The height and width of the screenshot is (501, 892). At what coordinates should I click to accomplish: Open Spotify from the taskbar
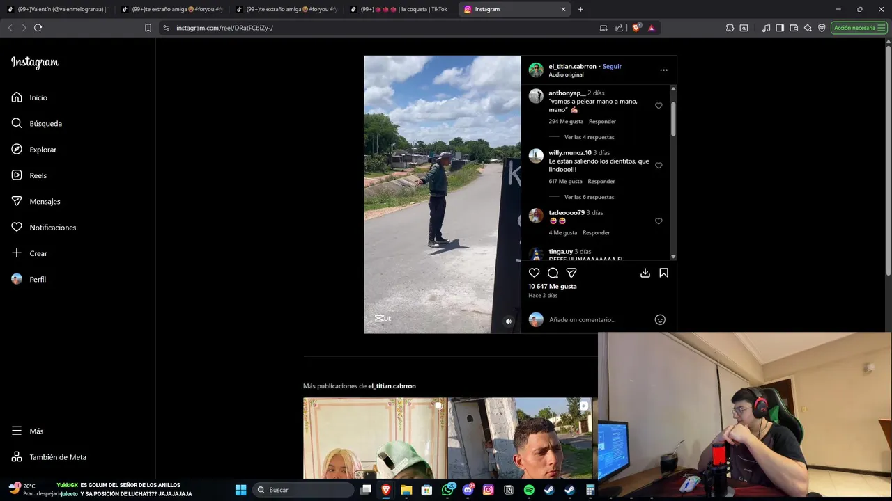coord(529,490)
